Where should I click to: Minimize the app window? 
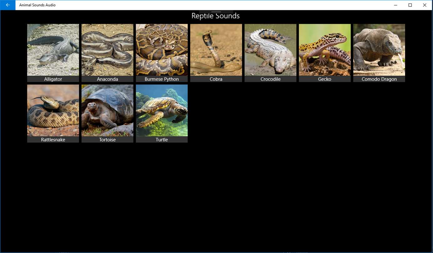[396, 5]
